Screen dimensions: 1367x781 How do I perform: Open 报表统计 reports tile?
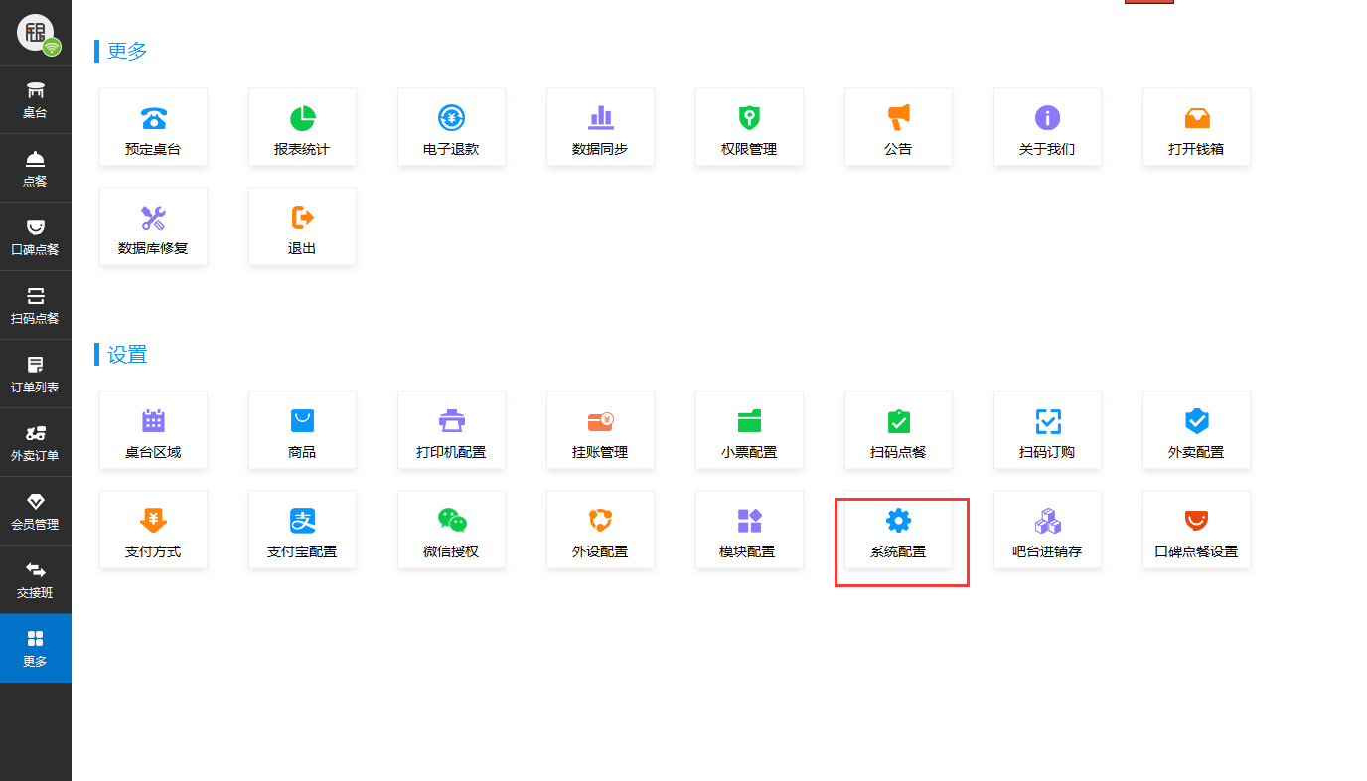click(x=303, y=127)
